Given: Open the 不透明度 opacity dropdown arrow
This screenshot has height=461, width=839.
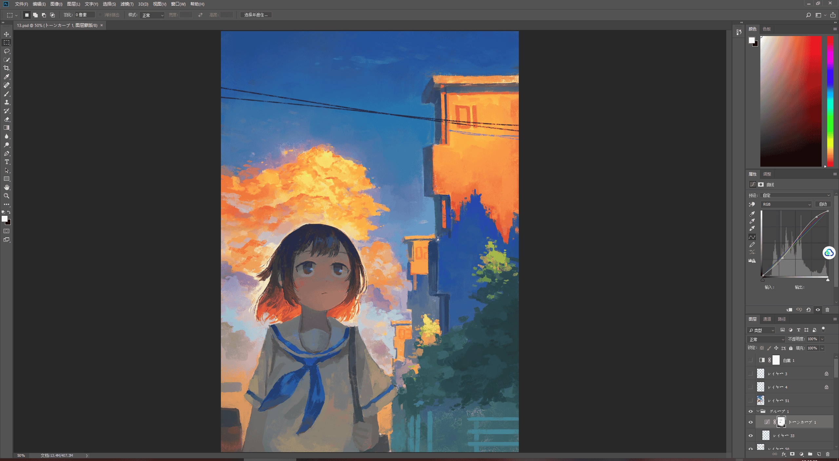Looking at the screenshot, I should [x=822, y=339].
